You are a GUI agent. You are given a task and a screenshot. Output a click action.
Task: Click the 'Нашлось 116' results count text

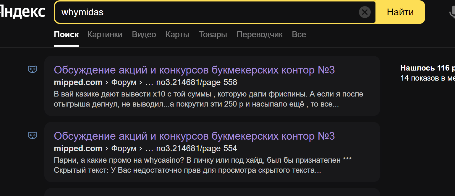pyautogui.click(x=428, y=68)
